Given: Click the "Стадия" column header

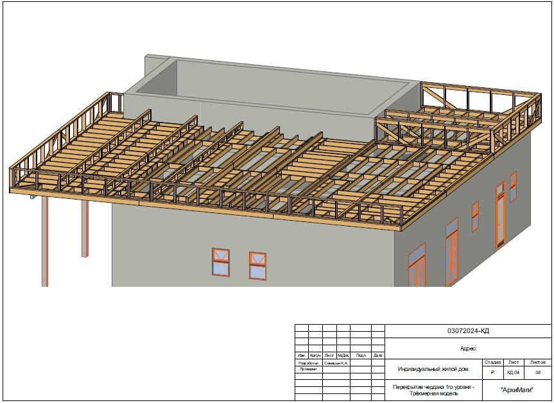Looking at the screenshot, I should [492, 363].
